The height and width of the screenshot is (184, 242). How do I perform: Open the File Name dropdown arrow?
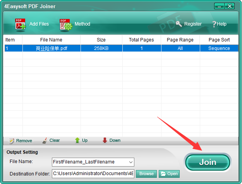(x=131, y=162)
